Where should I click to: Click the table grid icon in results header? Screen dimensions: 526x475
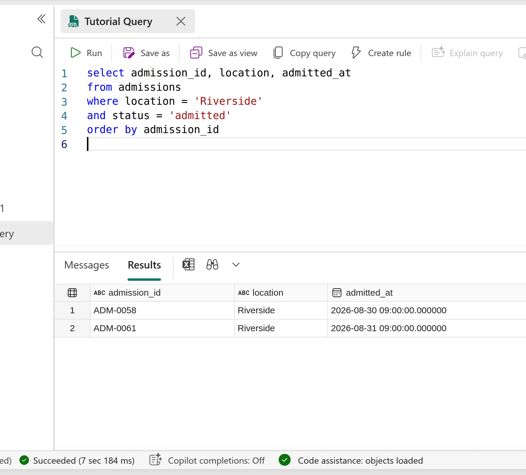pos(72,293)
